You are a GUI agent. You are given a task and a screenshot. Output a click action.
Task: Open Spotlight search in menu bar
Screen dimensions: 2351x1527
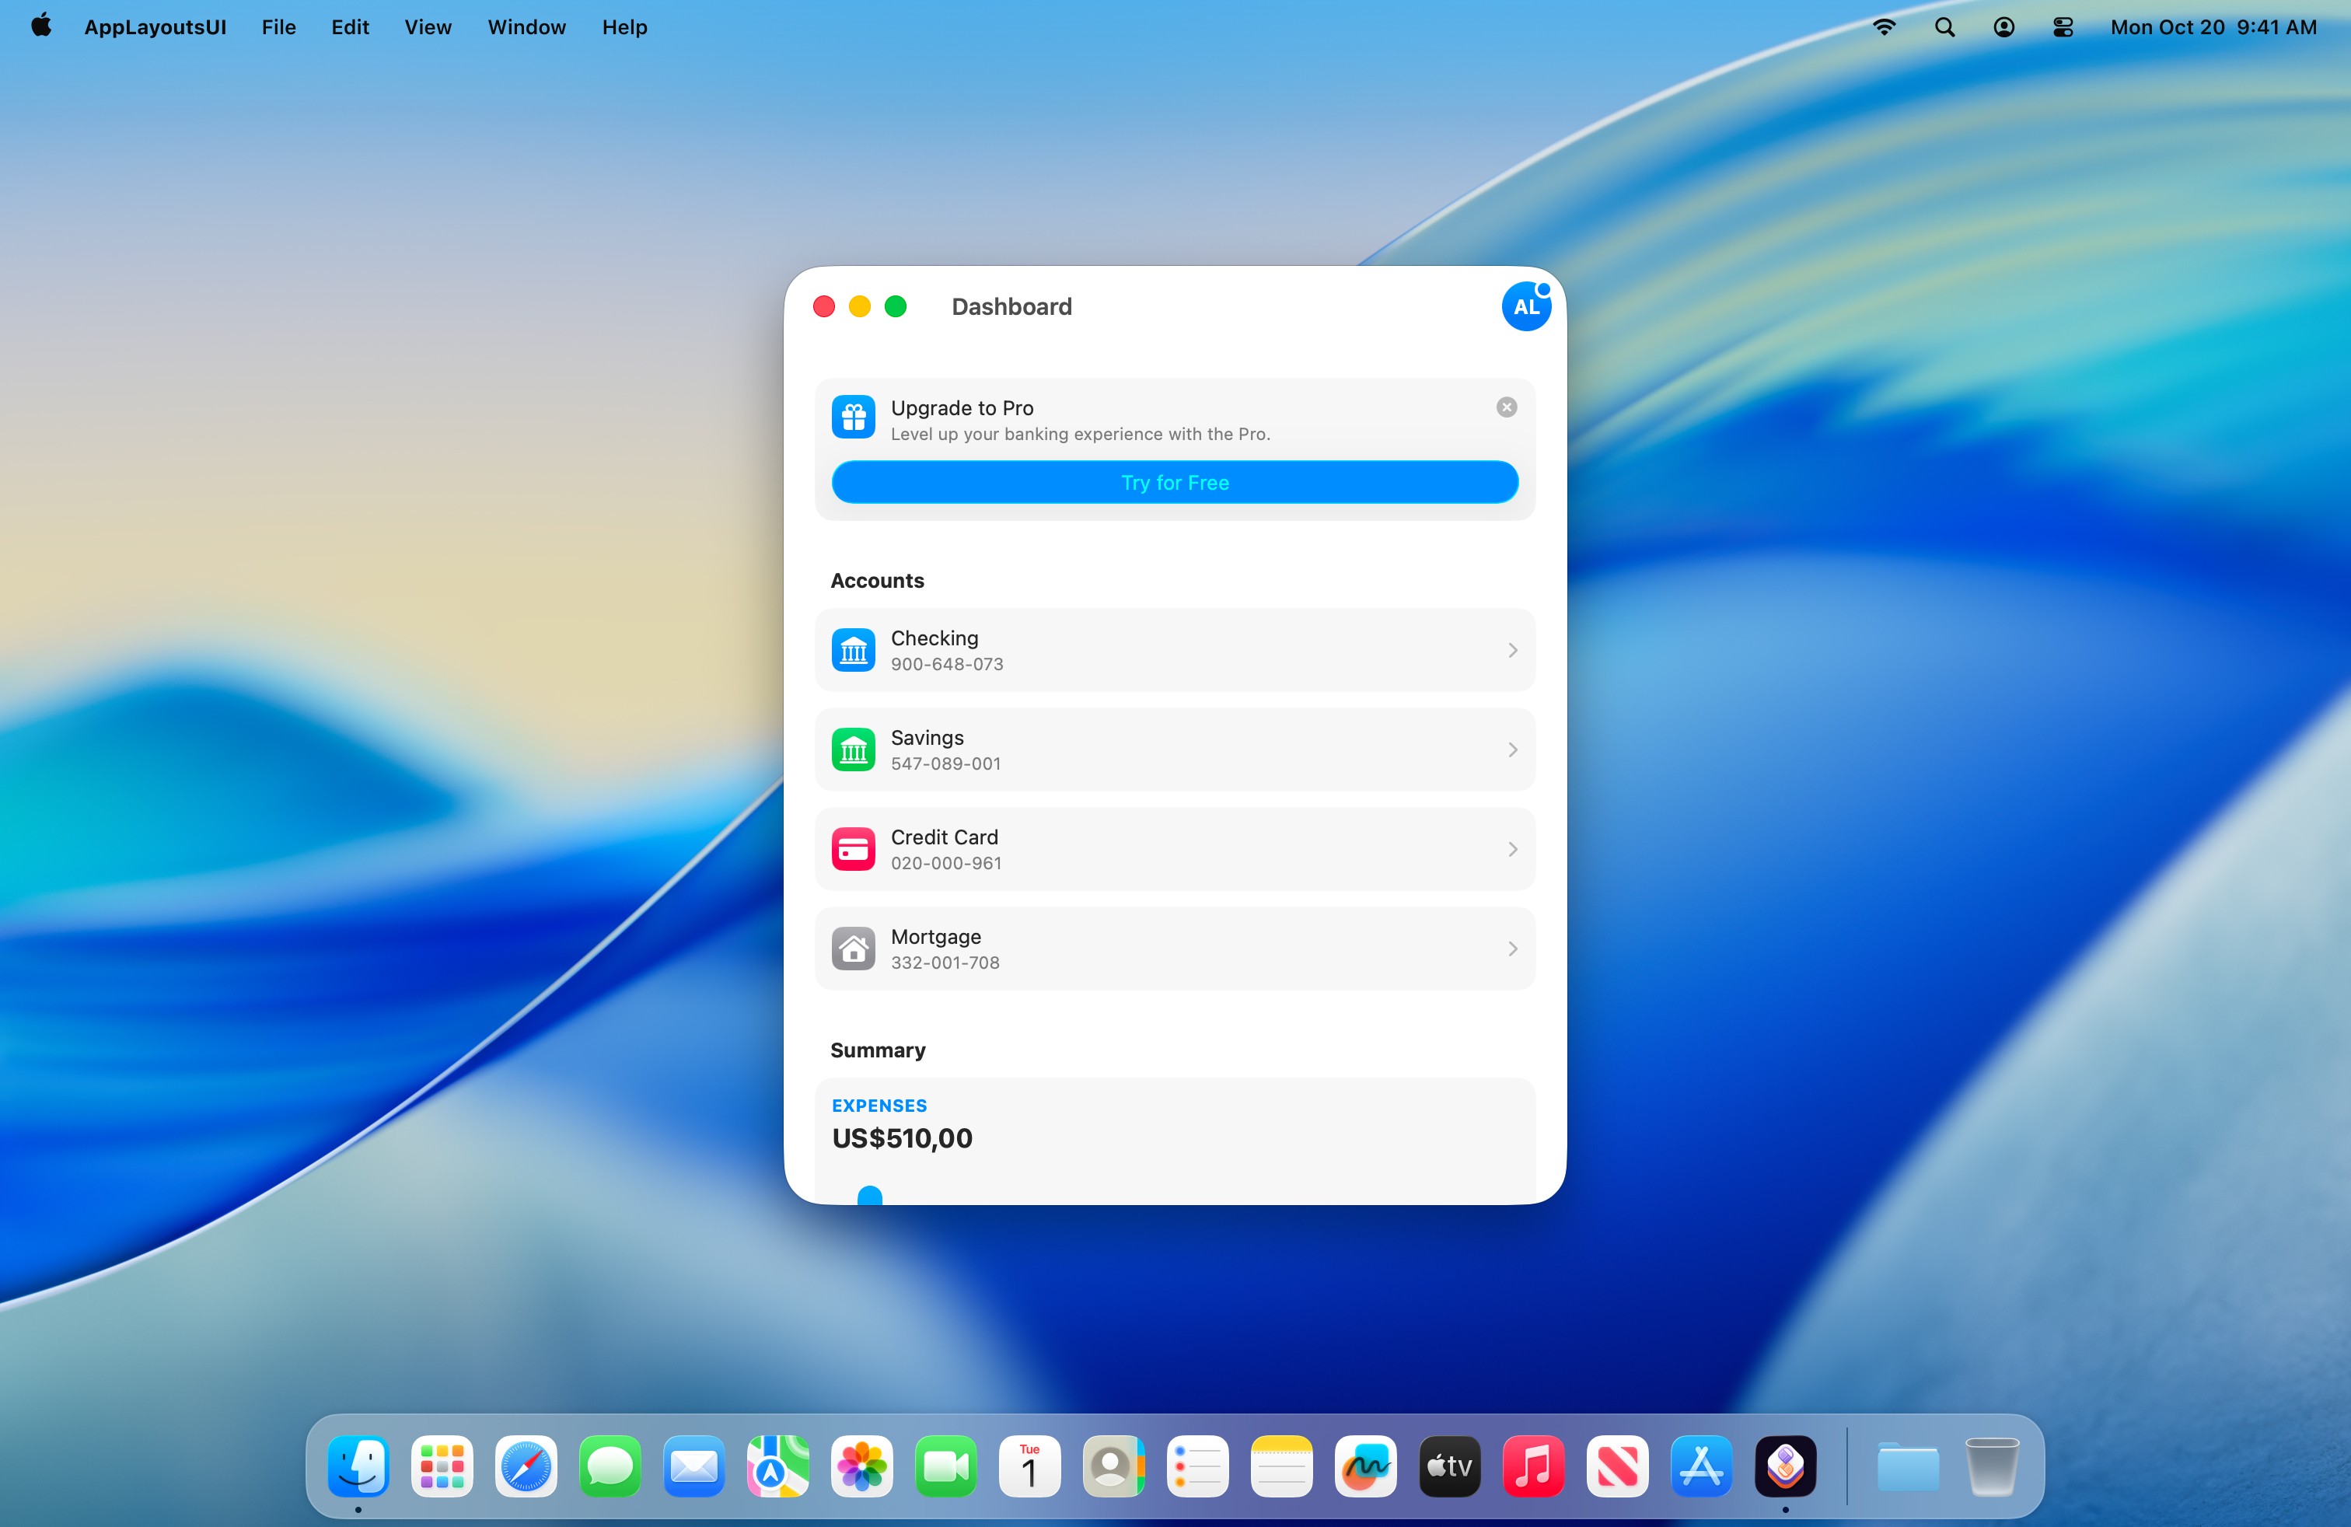click(1944, 26)
